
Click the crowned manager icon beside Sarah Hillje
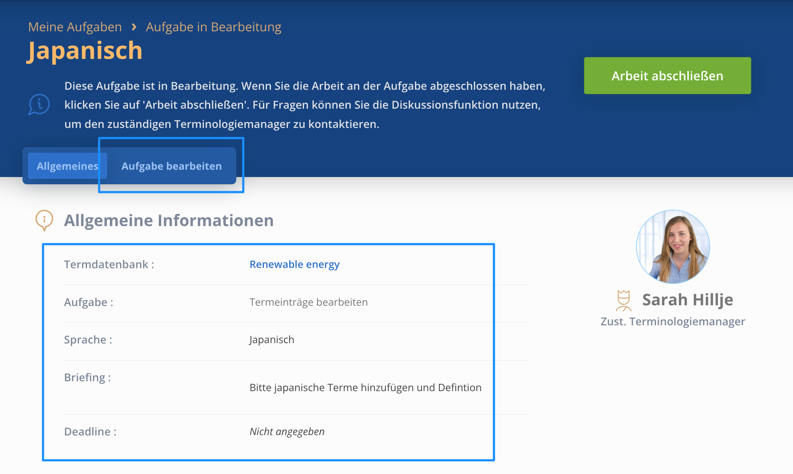(623, 301)
